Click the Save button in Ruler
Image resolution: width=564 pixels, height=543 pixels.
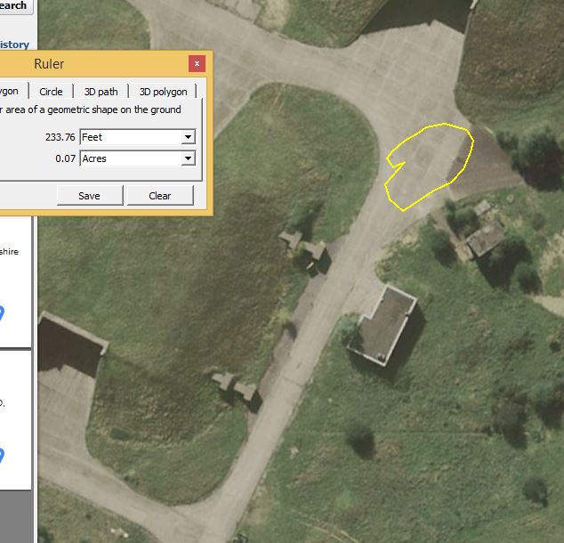[89, 196]
